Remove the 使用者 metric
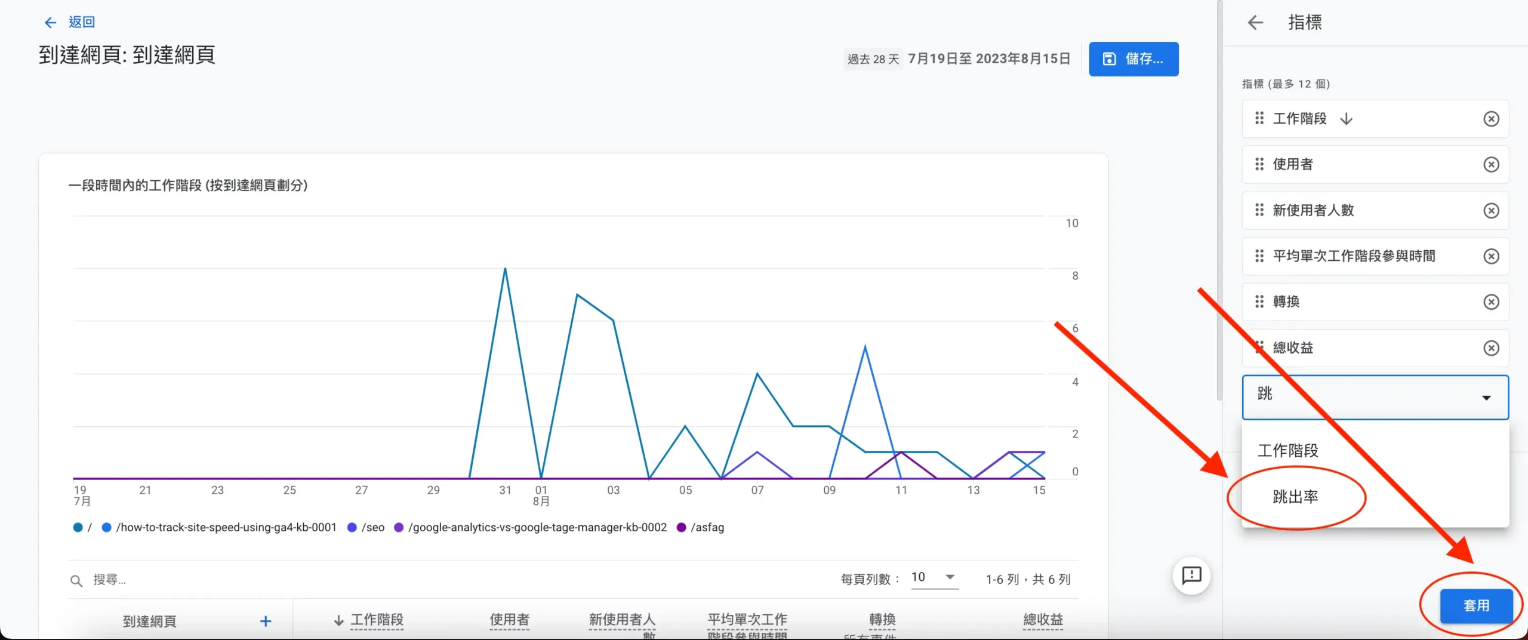 [x=1491, y=165]
